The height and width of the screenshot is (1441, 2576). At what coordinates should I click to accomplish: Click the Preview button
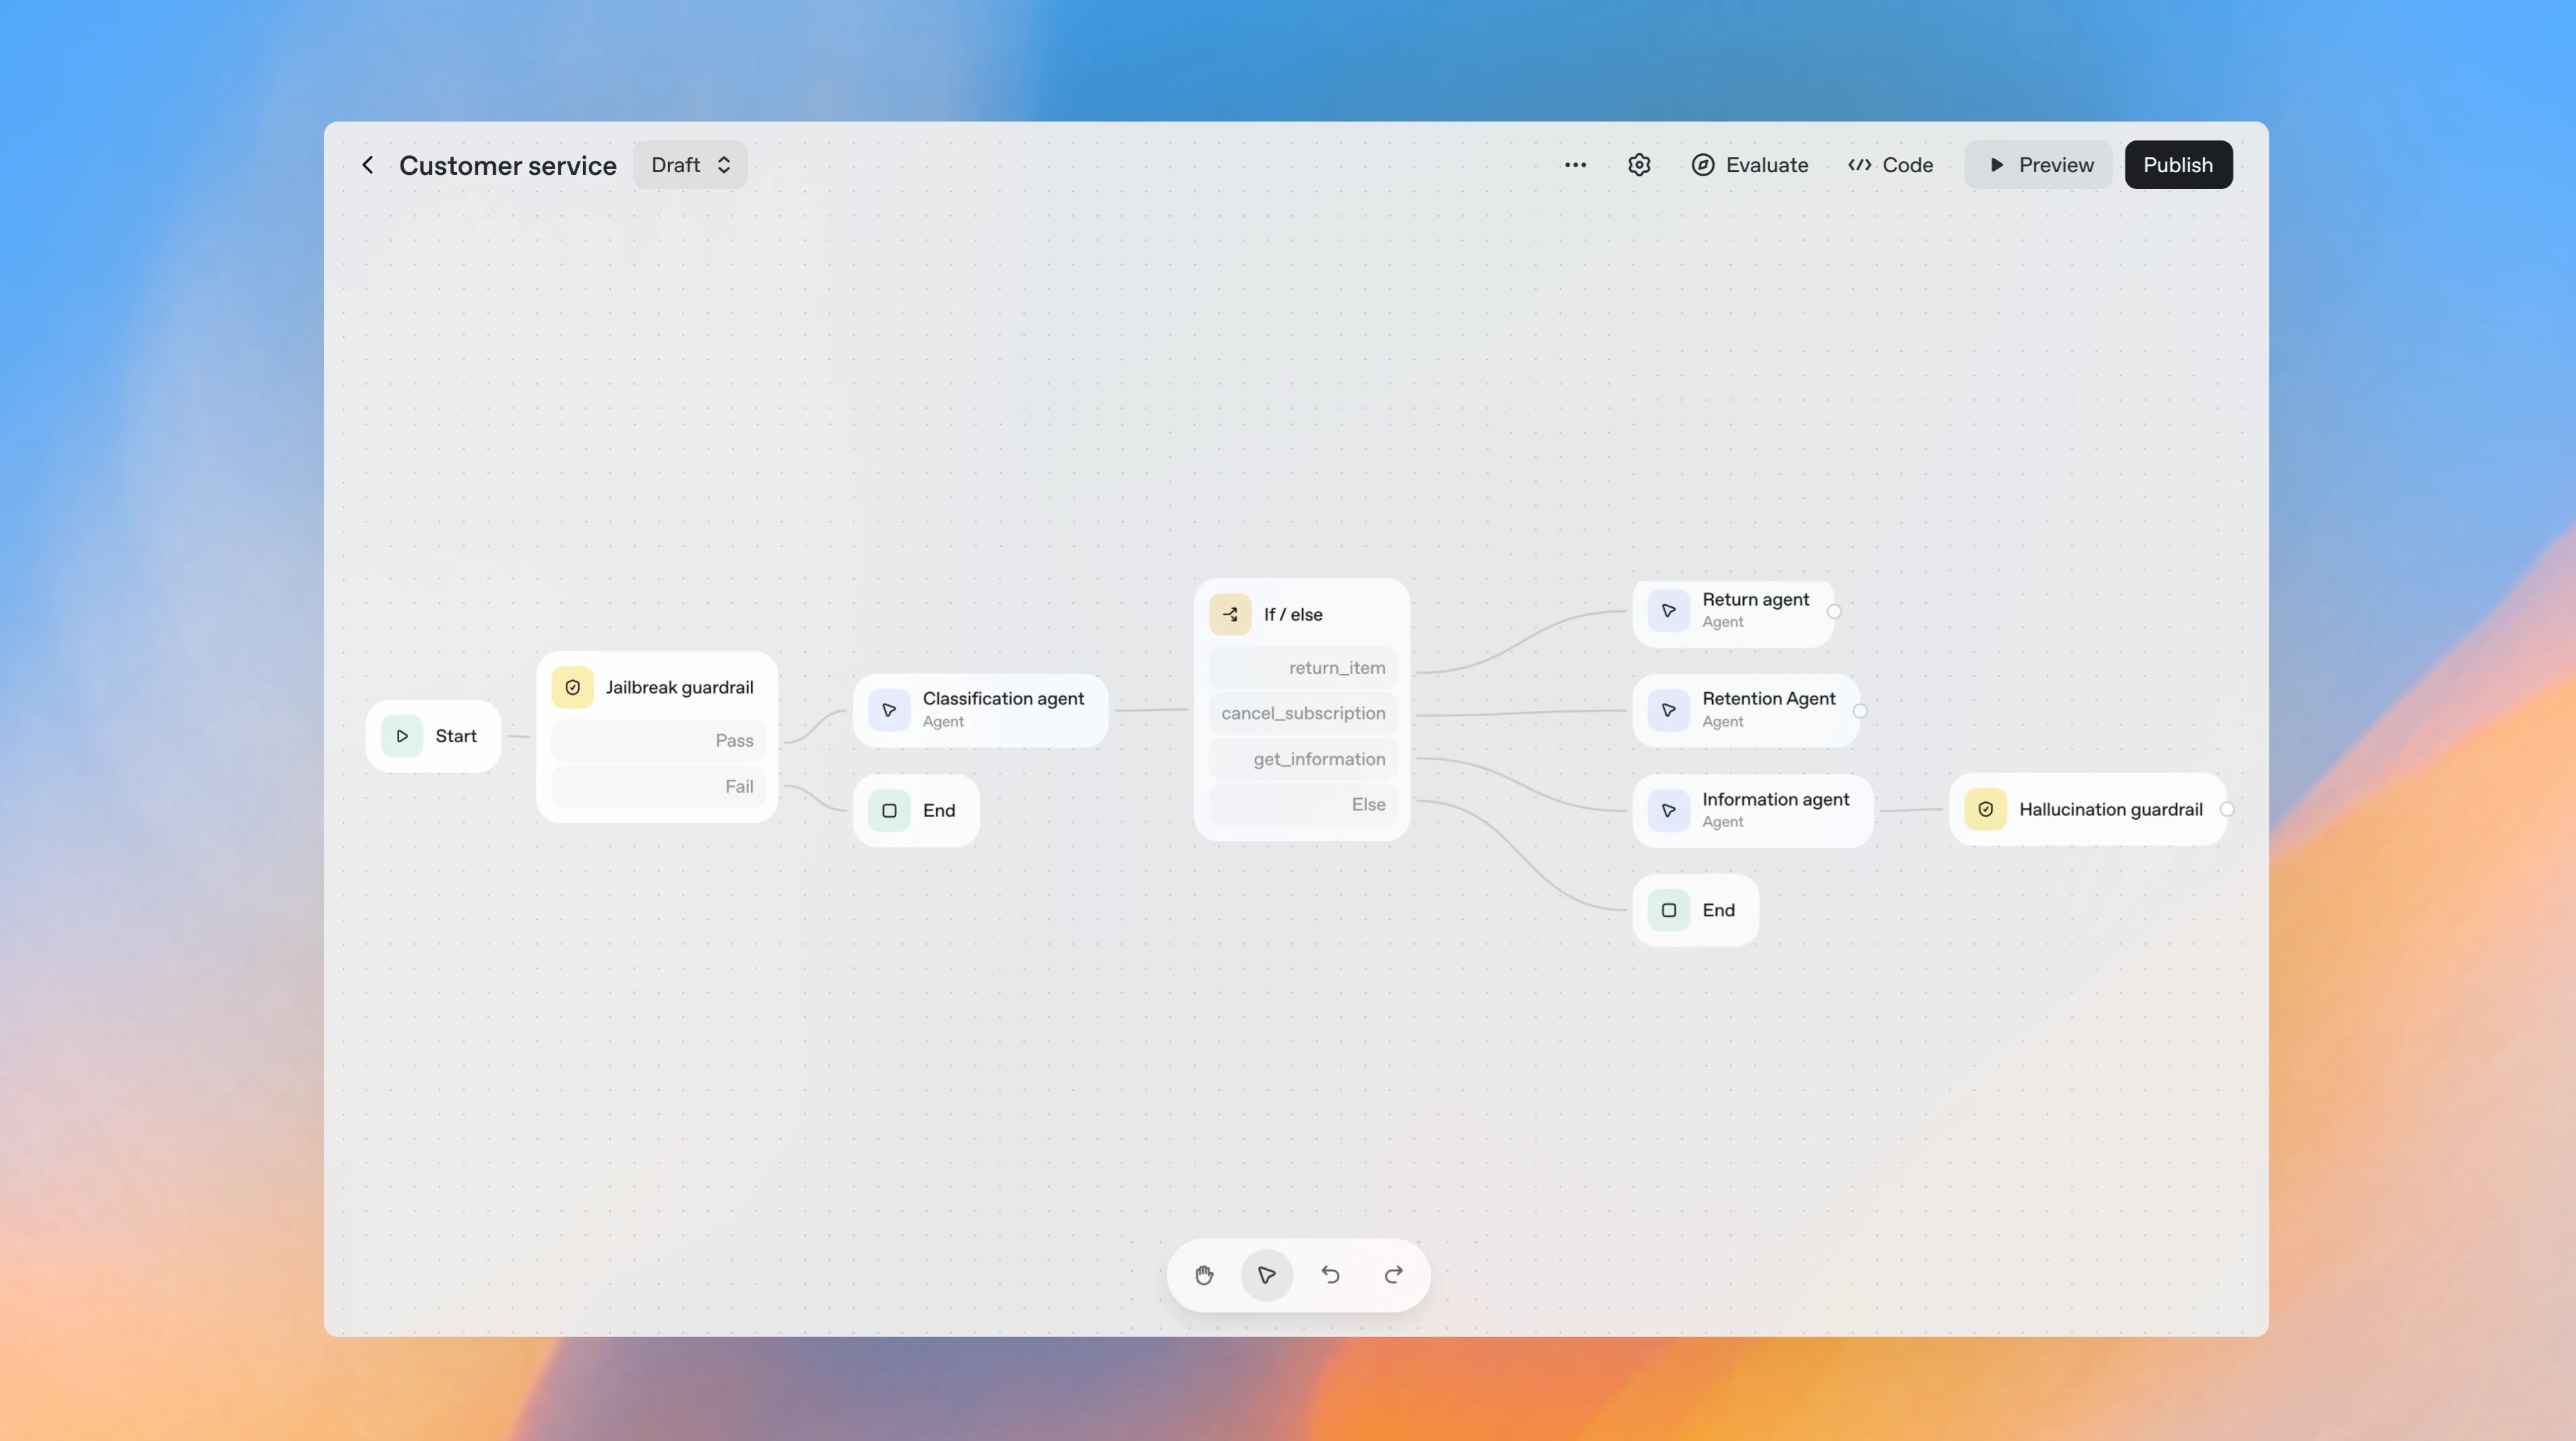(2038, 165)
